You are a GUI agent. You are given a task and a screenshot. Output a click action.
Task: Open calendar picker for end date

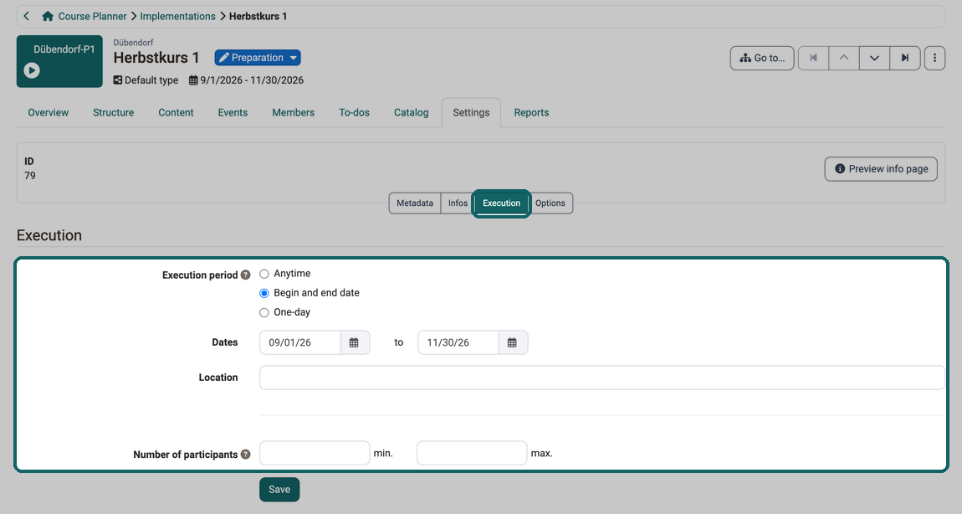click(x=513, y=342)
